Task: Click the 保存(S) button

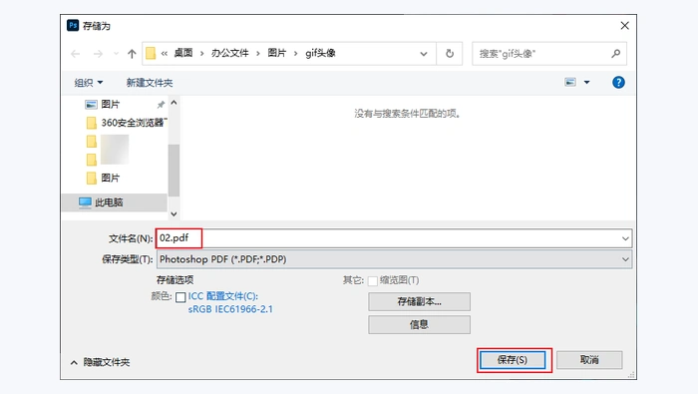Action: pos(513,360)
